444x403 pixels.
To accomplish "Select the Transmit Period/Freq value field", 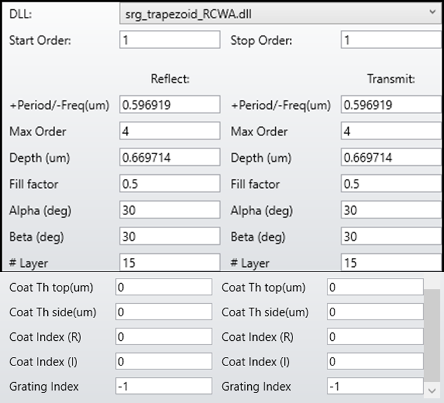I will coord(391,105).
